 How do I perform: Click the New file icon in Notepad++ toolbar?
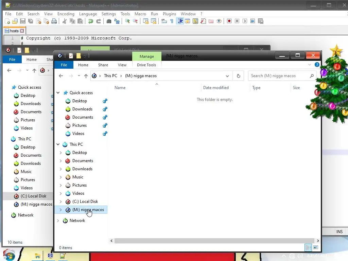pyautogui.click(x=7, y=21)
